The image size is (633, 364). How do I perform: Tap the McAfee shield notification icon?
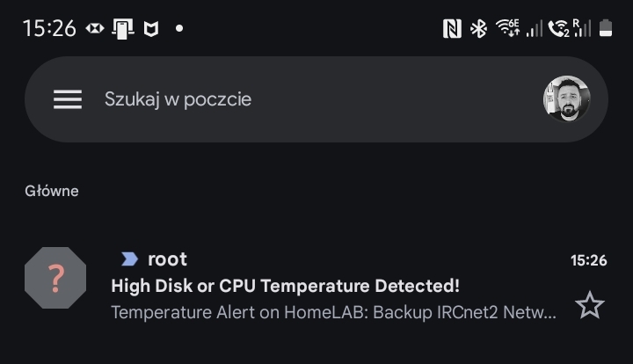point(151,29)
